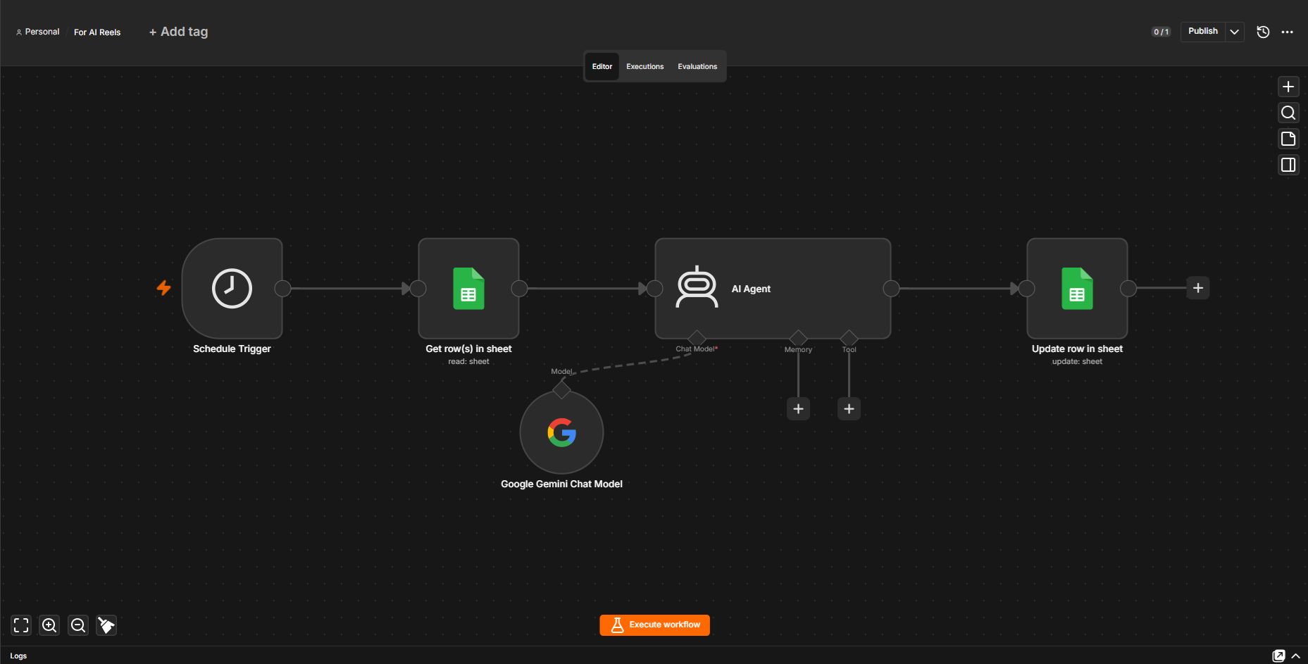Open the Update row in sheet node
Image resolution: width=1308 pixels, height=664 pixels.
point(1077,288)
